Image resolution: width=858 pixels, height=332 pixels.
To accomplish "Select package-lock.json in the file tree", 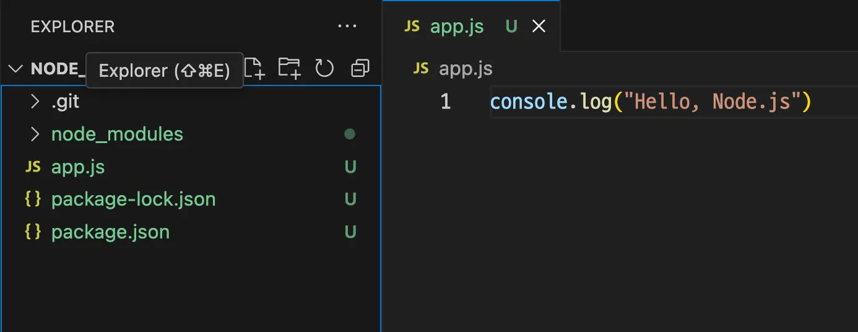I will 133,199.
